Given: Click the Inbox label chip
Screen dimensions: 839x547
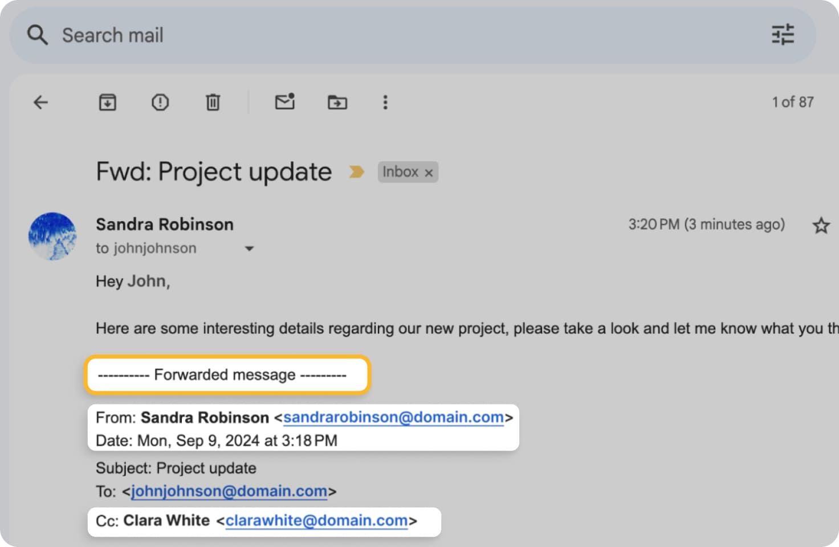Looking at the screenshot, I should pyautogui.click(x=401, y=172).
